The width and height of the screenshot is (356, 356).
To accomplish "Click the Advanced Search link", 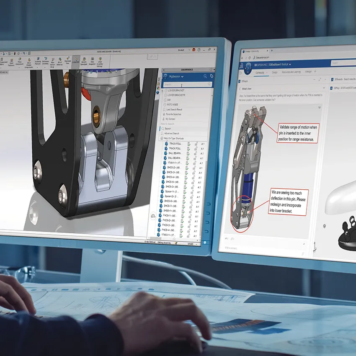I will click(172, 134).
